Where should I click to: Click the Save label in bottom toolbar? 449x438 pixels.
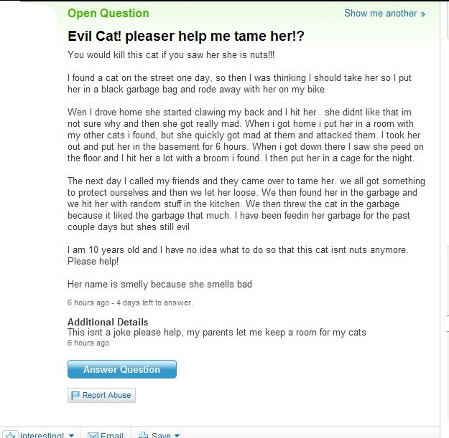[161, 435]
